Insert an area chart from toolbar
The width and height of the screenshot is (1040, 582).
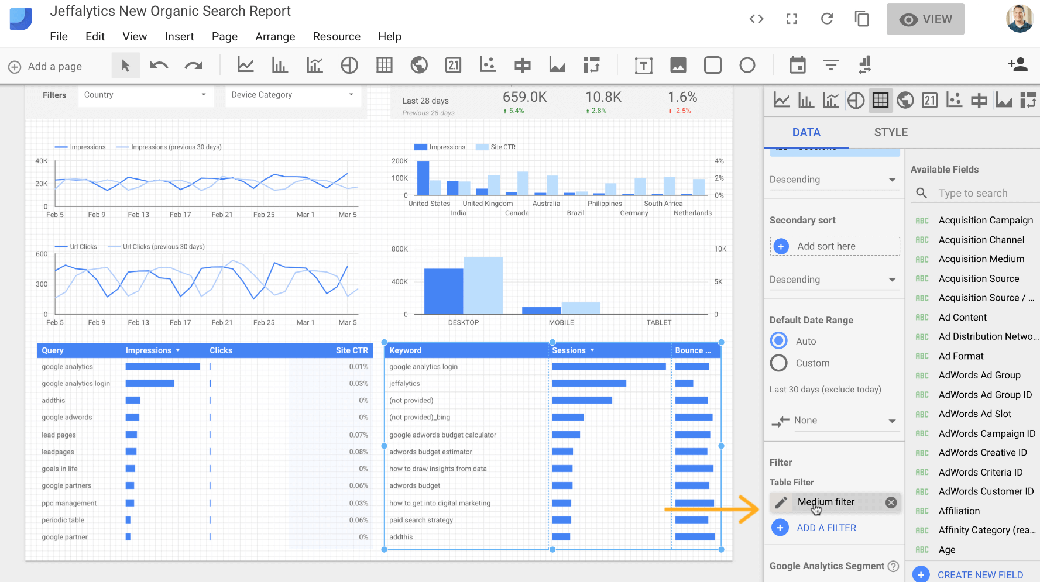557,65
